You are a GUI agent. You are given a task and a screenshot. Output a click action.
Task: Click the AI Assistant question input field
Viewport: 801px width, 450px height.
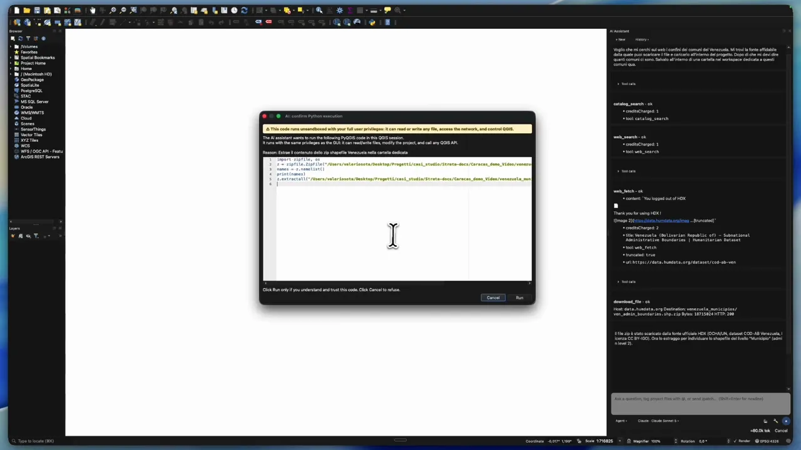[700, 404]
